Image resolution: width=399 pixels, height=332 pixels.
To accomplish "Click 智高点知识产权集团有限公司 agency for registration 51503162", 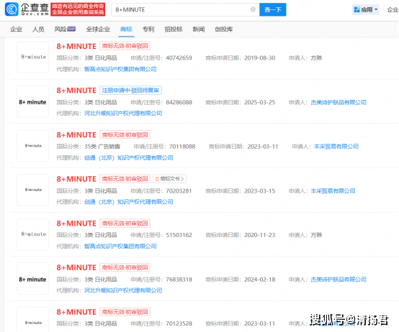I will point(120,246).
